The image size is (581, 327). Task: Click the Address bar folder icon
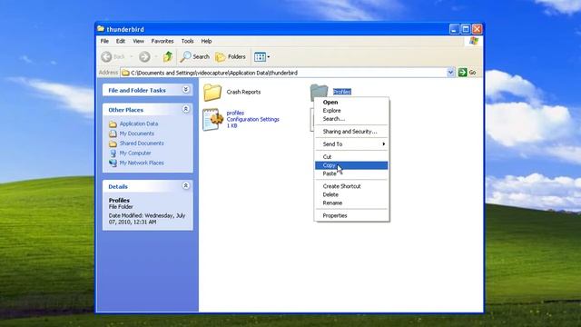[x=125, y=73]
